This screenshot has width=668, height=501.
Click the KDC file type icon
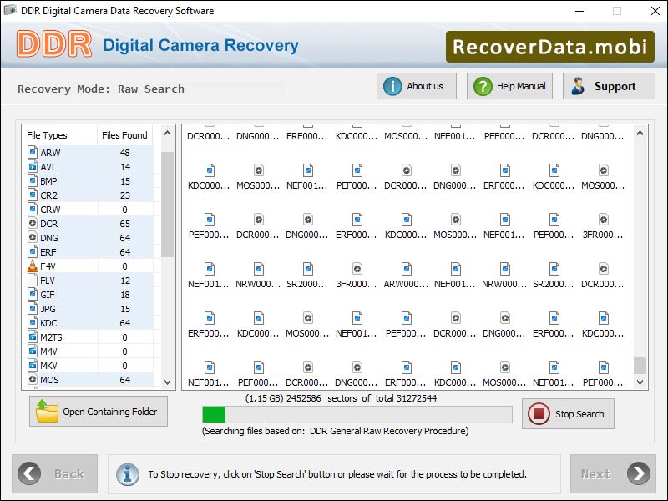pyautogui.click(x=33, y=322)
